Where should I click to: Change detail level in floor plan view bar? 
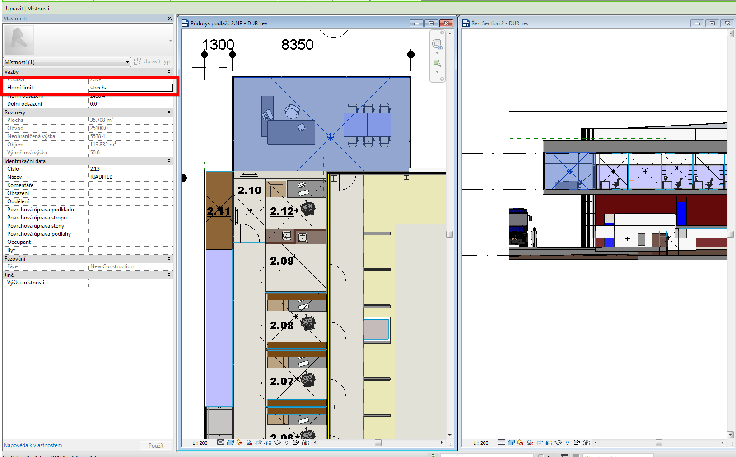(x=220, y=443)
